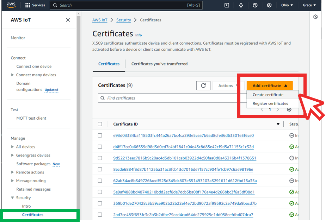The image size is (332, 222).
Task: Open the Services grid menu
Action: pos(35,5)
